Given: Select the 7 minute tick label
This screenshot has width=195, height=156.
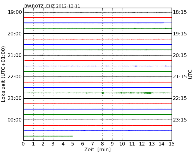Looking at the screenshot, I should pos(92,144).
